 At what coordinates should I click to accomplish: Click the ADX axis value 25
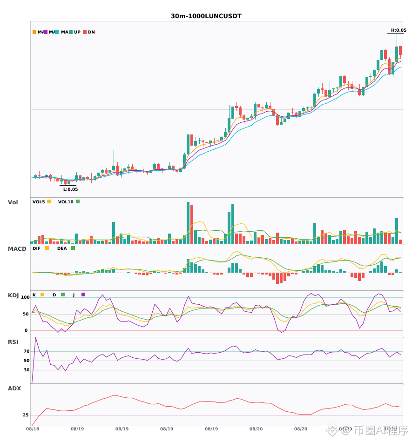click(26, 415)
